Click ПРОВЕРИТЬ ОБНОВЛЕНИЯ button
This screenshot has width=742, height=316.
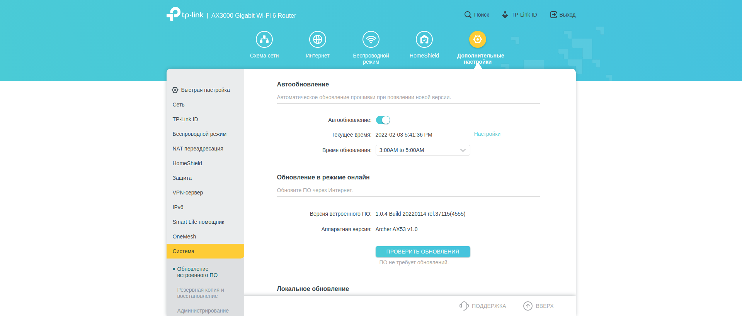point(423,252)
